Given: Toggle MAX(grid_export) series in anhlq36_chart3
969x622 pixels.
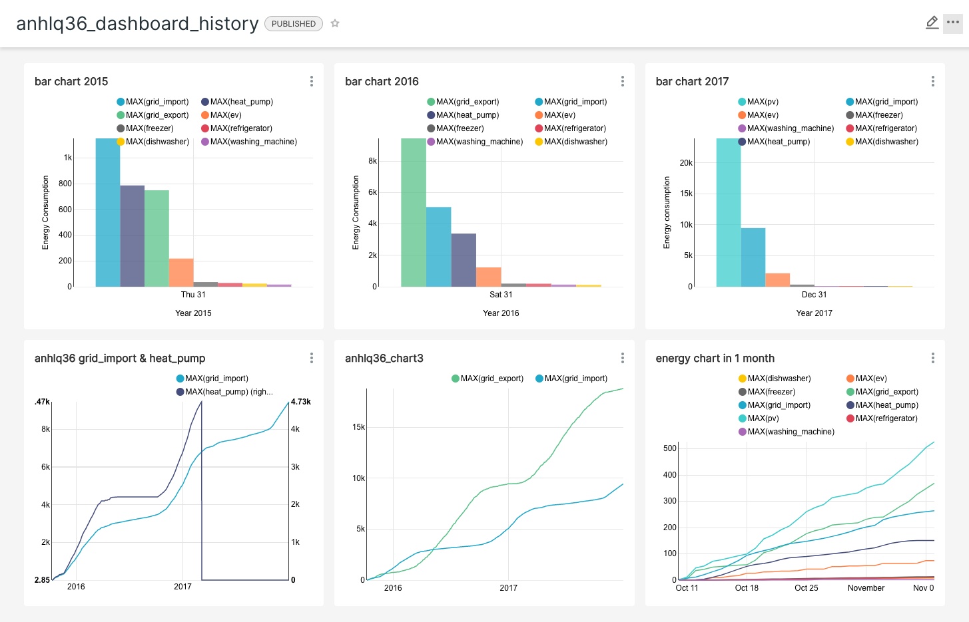Looking at the screenshot, I should [x=487, y=379].
